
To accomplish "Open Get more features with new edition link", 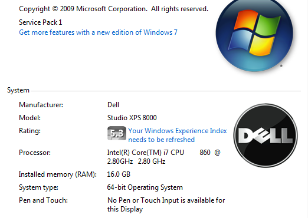I will pos(98,32).
